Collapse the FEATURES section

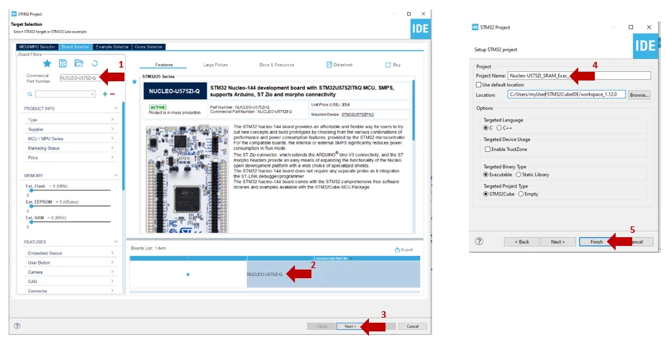pyautogui.click(x=116, y=242)
